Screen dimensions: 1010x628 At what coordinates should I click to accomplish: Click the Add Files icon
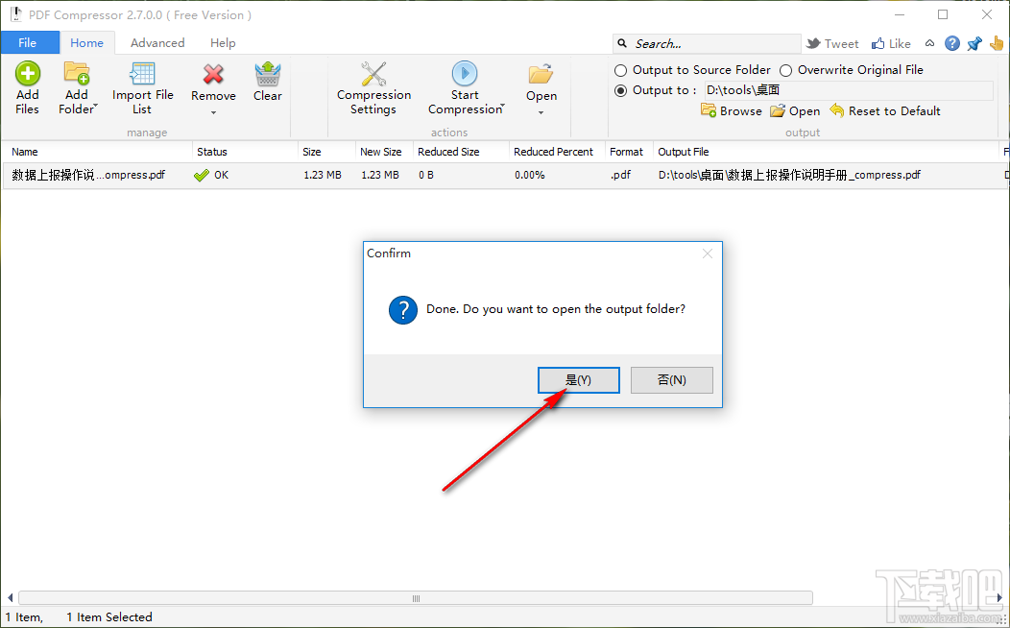tap(27, 73)
